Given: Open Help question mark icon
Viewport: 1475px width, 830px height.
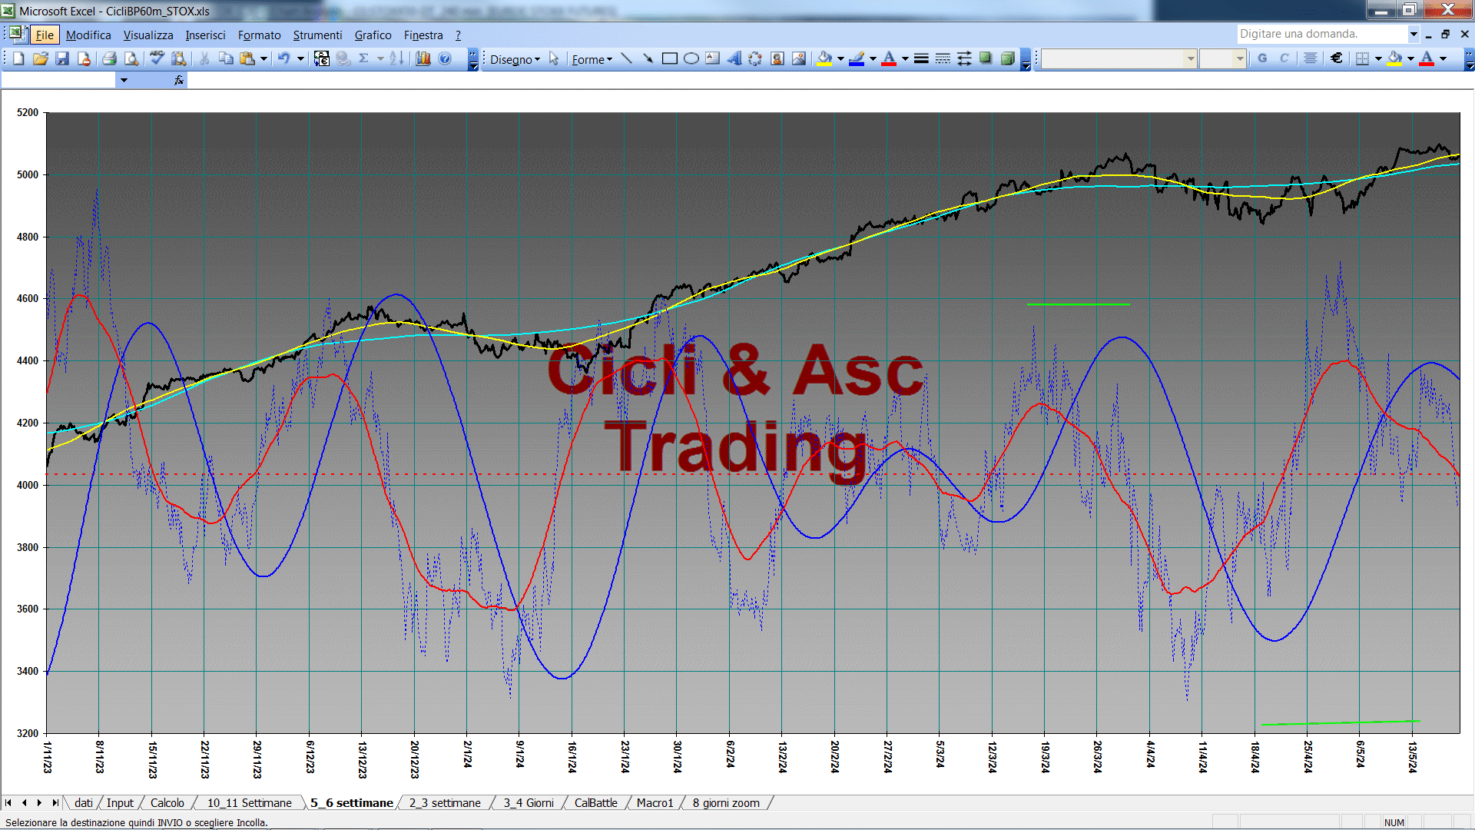Looking at the screenshot, I should click(x=445, y=58).
